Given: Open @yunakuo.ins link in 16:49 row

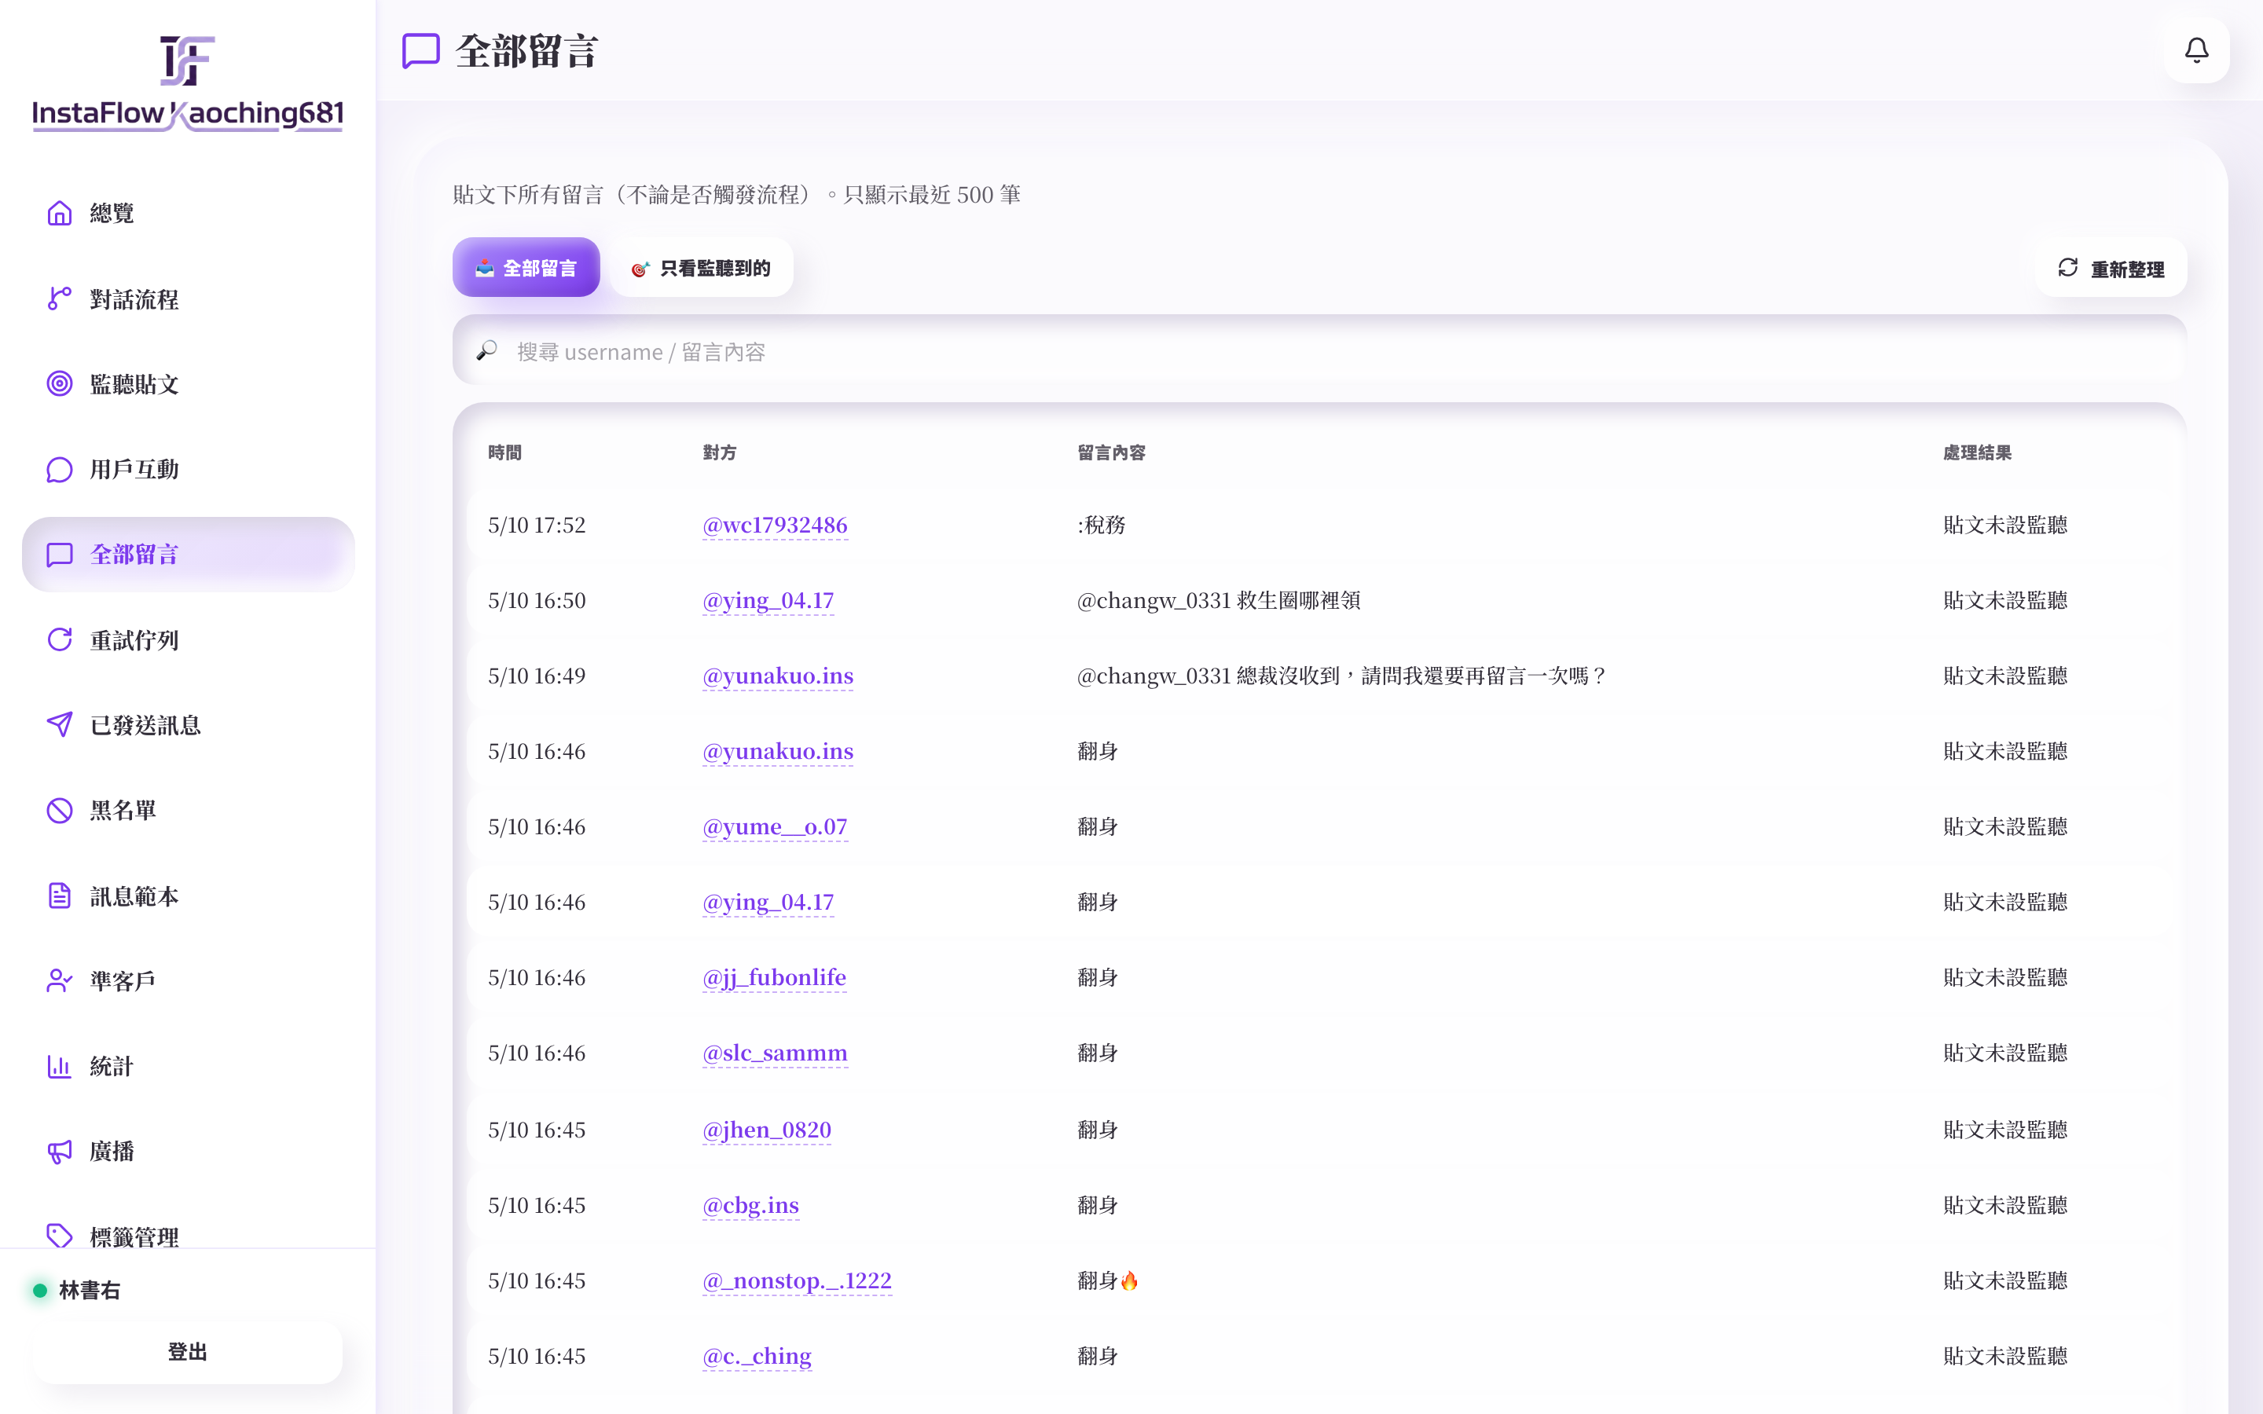Looking at the screenshot, I should (778, 676).
